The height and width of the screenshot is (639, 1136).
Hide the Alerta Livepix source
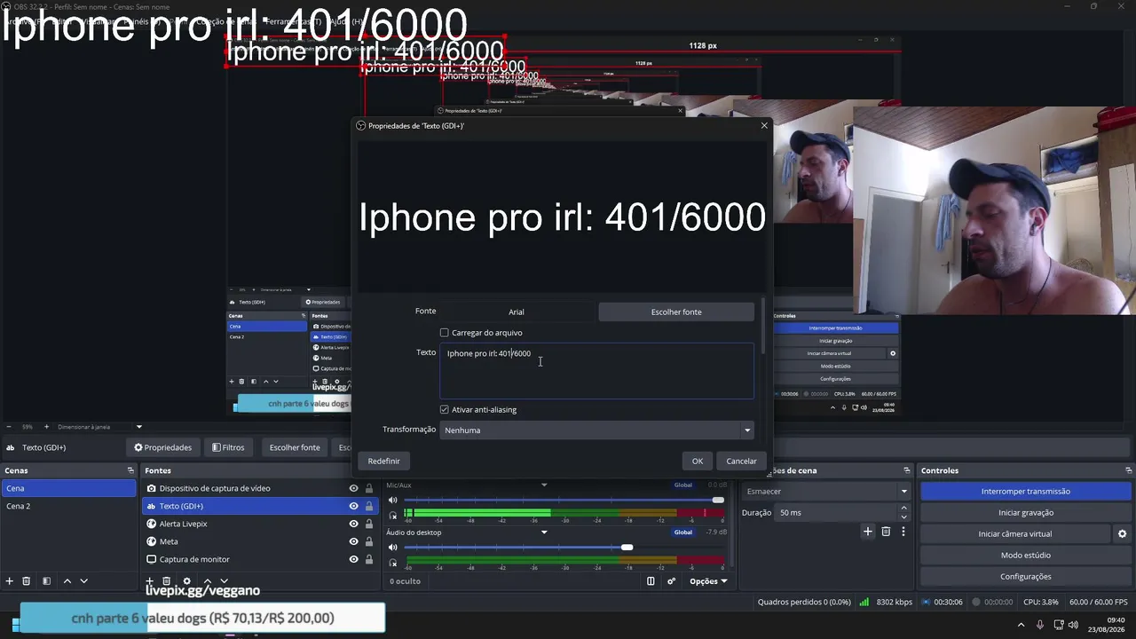[x=353, y=524]
